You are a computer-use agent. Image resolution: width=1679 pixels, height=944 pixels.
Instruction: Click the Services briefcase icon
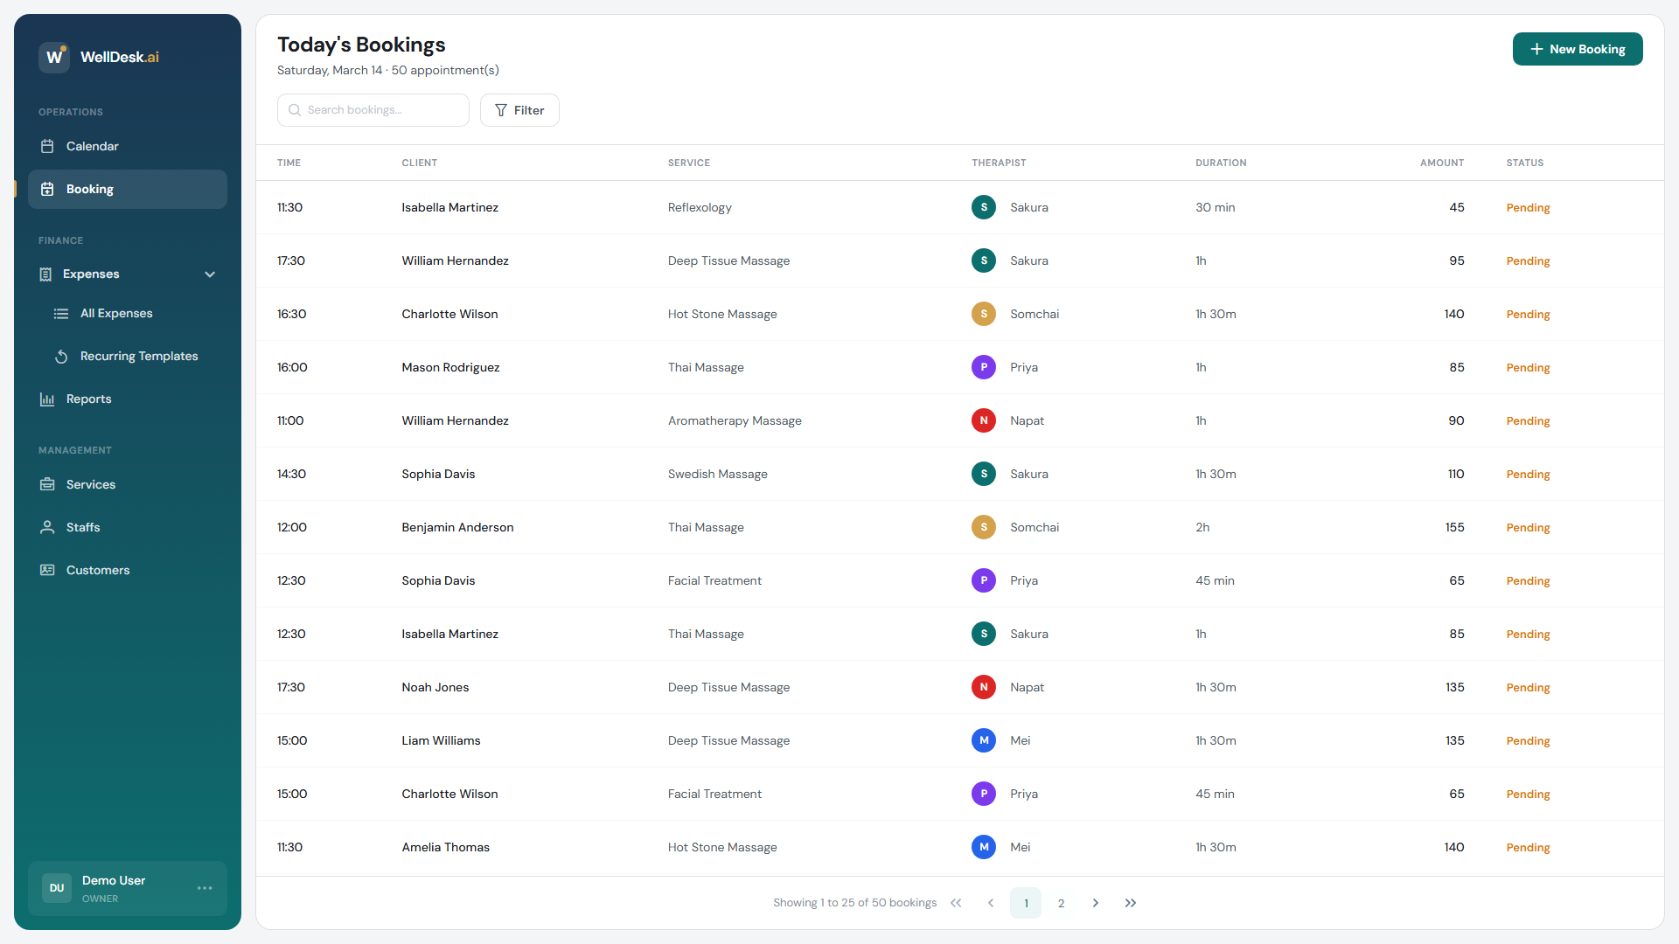48,484
